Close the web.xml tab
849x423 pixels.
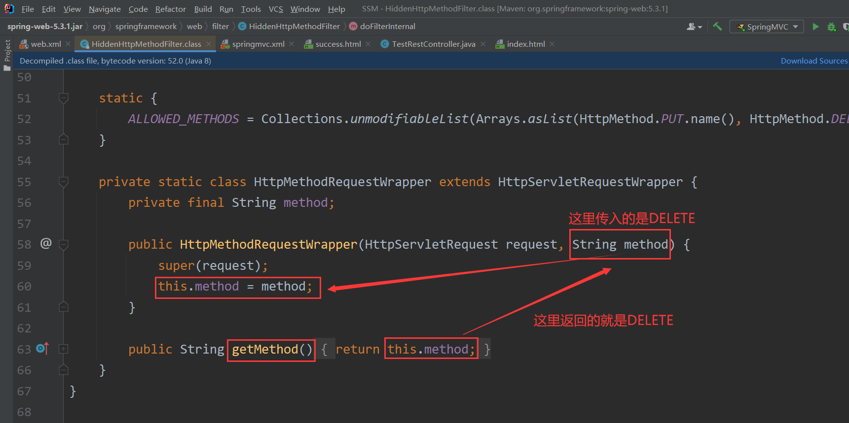(68, 44)
